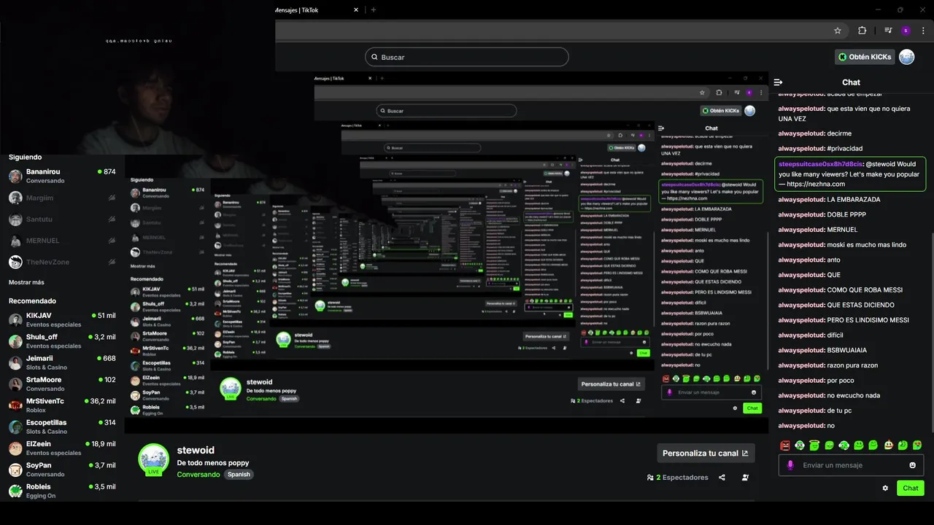The width and height of the screenshot is (934, 525).
Task: Collapse the chat panel with the arrow icon
Action: [x=778, y=82]
